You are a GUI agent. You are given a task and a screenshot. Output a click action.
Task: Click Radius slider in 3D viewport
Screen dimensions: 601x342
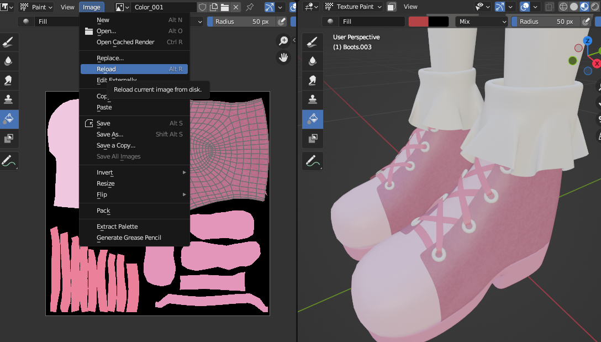pos(546,22)
